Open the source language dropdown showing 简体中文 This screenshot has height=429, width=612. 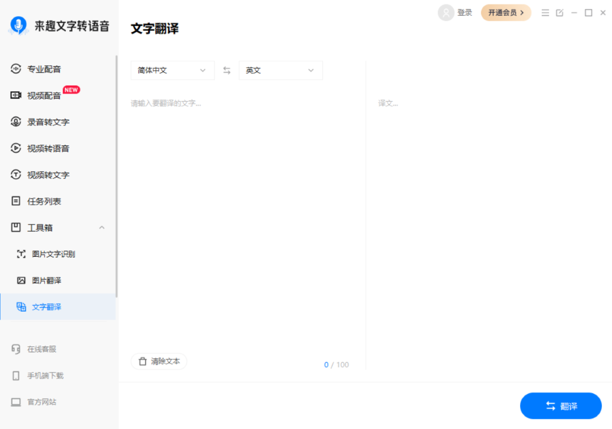pos(172,70)
